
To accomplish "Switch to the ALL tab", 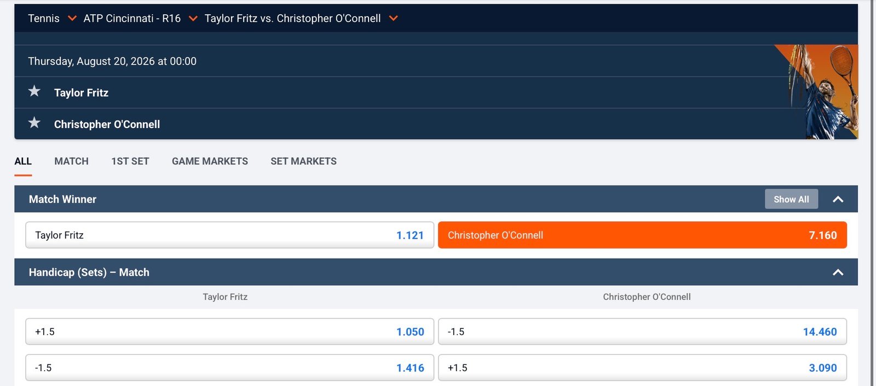I will (23, 162).
